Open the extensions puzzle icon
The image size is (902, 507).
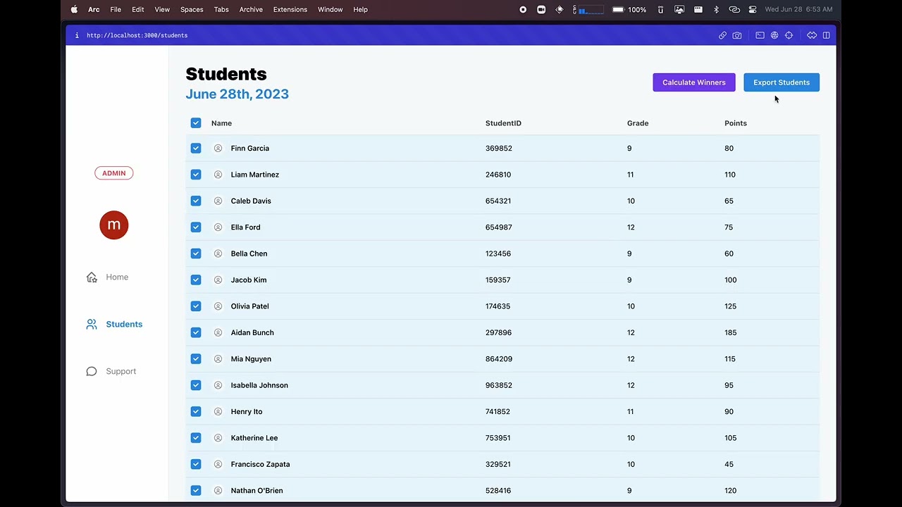click(x=812, y=35)
